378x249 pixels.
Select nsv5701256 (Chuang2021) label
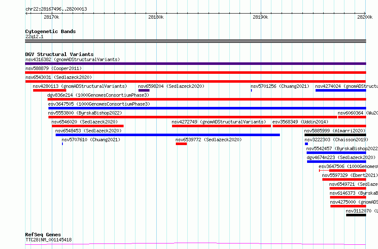(x=280, y=86)
